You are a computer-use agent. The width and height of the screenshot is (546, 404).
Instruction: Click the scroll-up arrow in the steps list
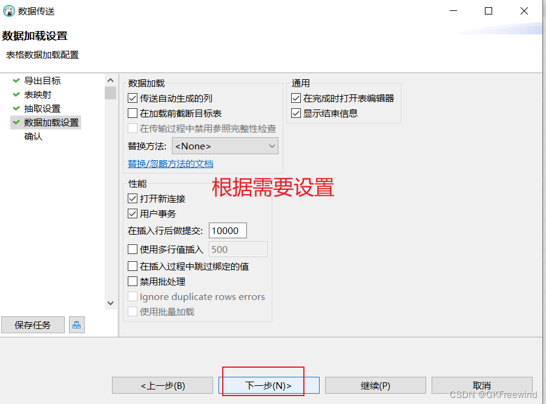coord(110,80)
